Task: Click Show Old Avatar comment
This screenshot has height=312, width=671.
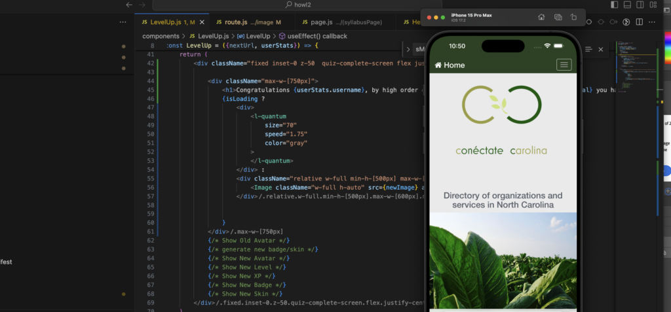Action: coord(248,240)
